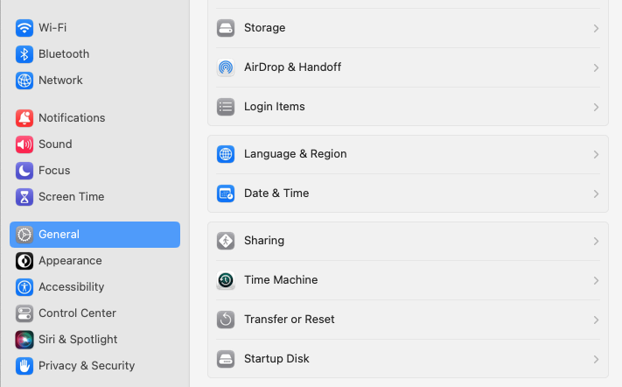Screen dimensions: 622x387
Task: Click the Transfer or Reset row
Action: click(289, 320)
